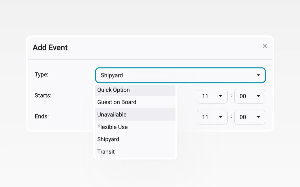This screenshot has height=187, width=300.
Task: Click the Ends minutes dropdown arrow
Action: [x=258, y=117]
